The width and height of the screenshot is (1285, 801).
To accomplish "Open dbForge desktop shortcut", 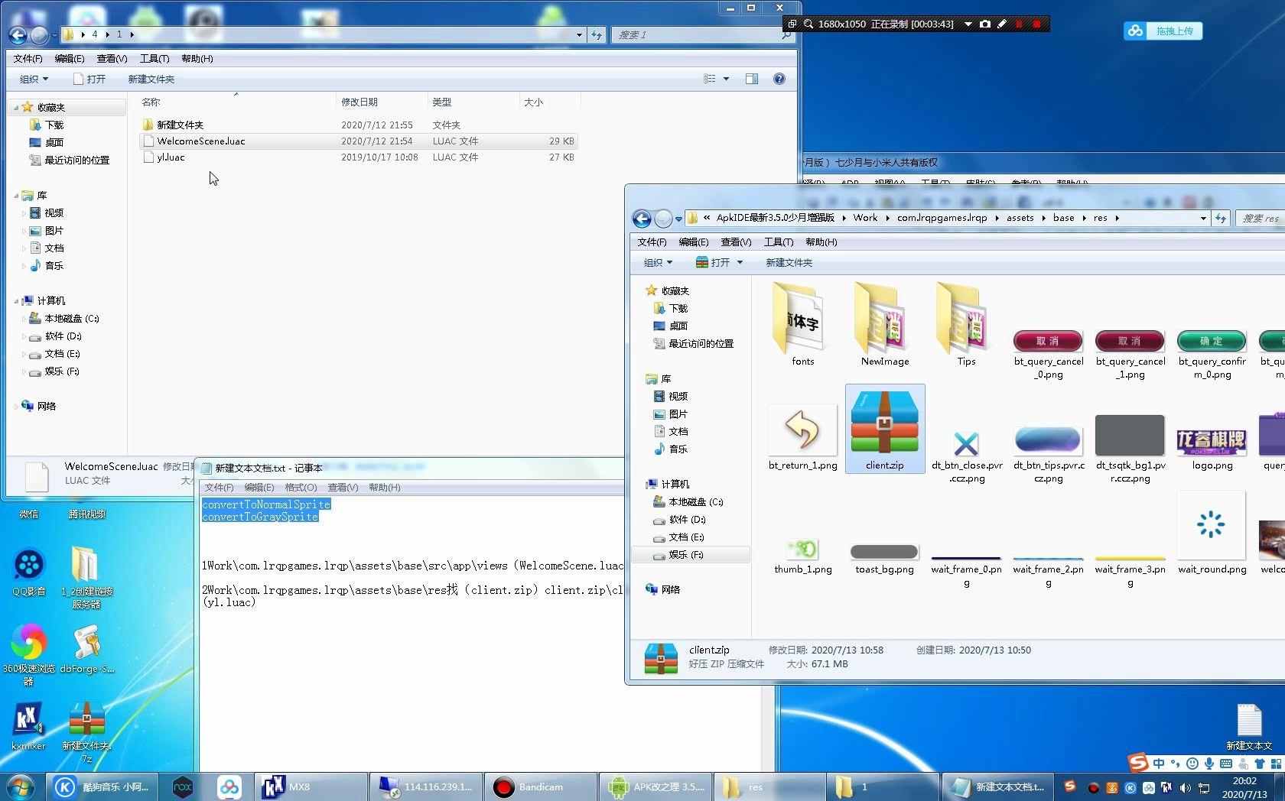I will click(x=86, y=649).
